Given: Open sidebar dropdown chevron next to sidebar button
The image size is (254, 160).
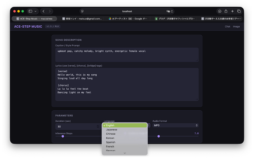Looking at the screenshot, I should [x=35, y=11].
